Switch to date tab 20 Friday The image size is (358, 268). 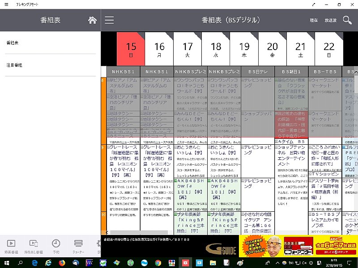point(273,49)
